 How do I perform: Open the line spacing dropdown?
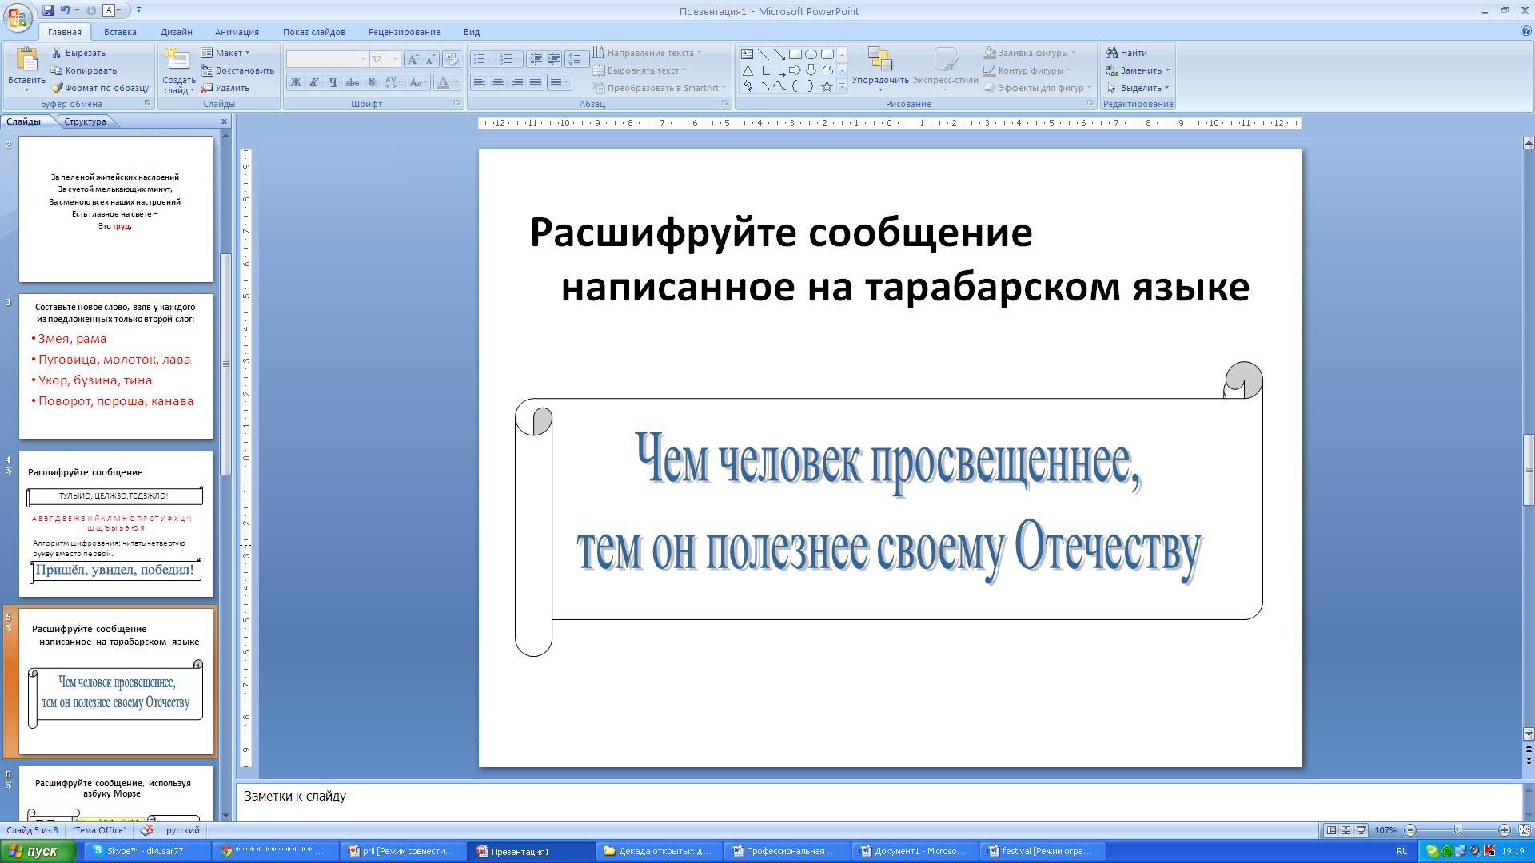(x=576, y=59)
